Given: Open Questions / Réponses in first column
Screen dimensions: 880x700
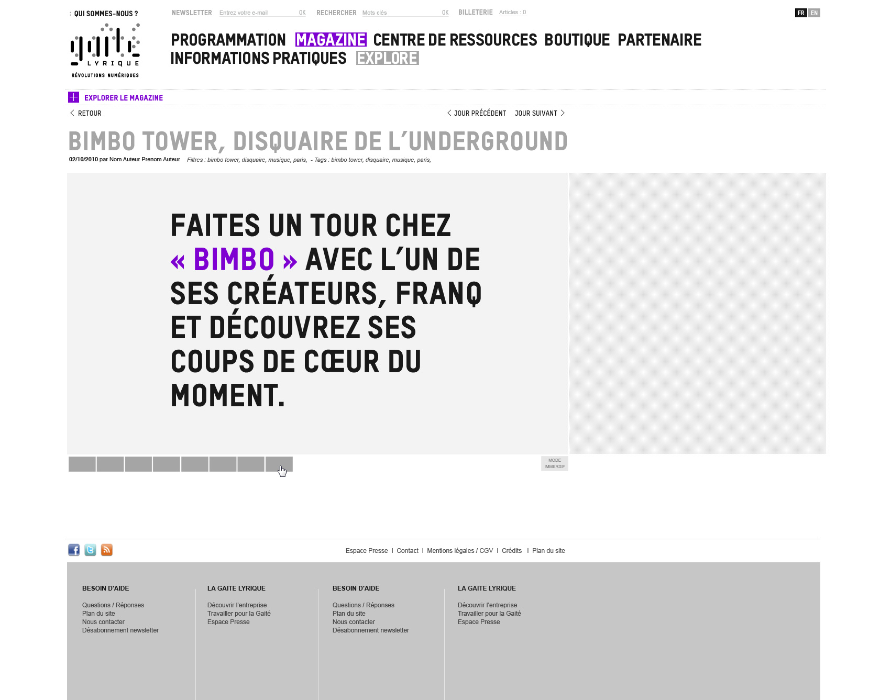Looking at the screenshot, I should (x=113, y=605).
